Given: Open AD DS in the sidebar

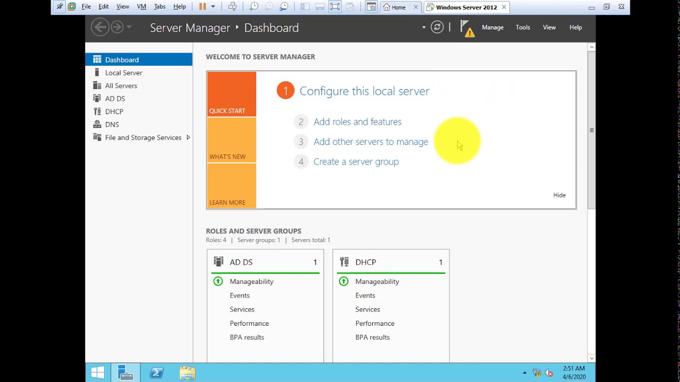Looking at the screenshot, I should point(139,99).
